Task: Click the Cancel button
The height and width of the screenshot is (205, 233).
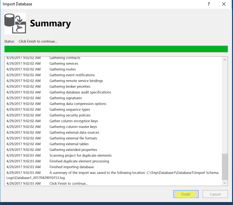Action: [215, 194]
